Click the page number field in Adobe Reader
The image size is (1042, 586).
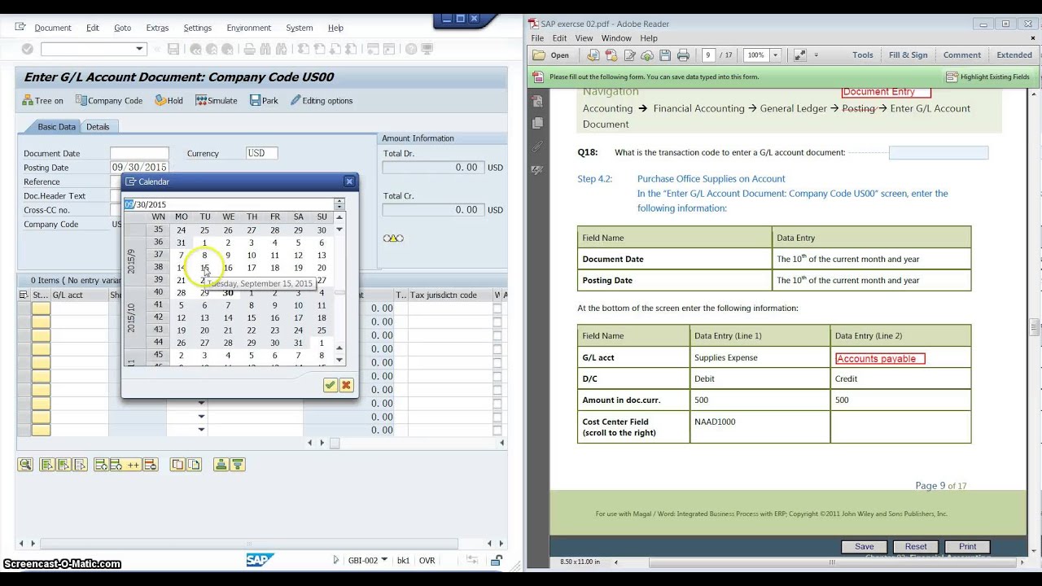pyautogui.click(x=707, y=55)
